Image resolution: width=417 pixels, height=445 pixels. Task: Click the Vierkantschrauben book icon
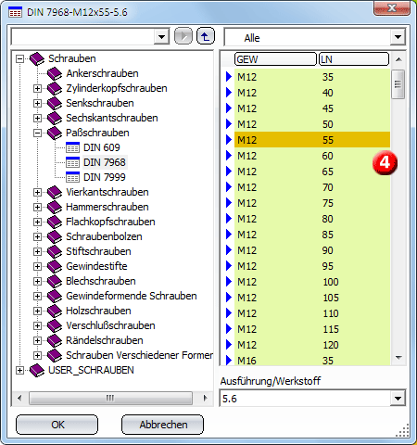click(x=55, y=192)
